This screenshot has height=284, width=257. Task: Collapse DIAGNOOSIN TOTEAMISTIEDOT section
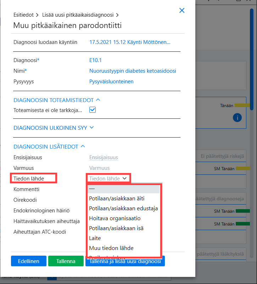[57, 100]
